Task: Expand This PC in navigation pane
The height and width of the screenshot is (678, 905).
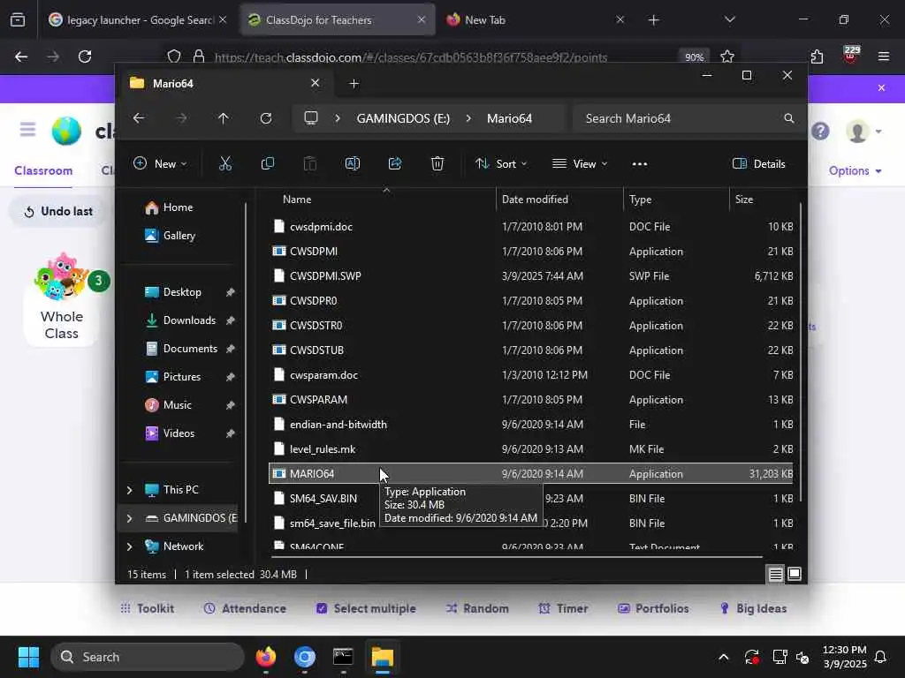Action: pos(129,490)
